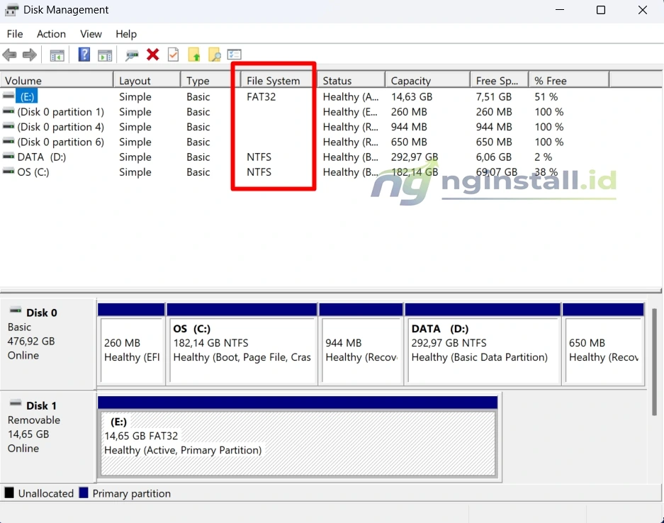Open the File menu
Screen dimensions: 664x523
(15, 34)
